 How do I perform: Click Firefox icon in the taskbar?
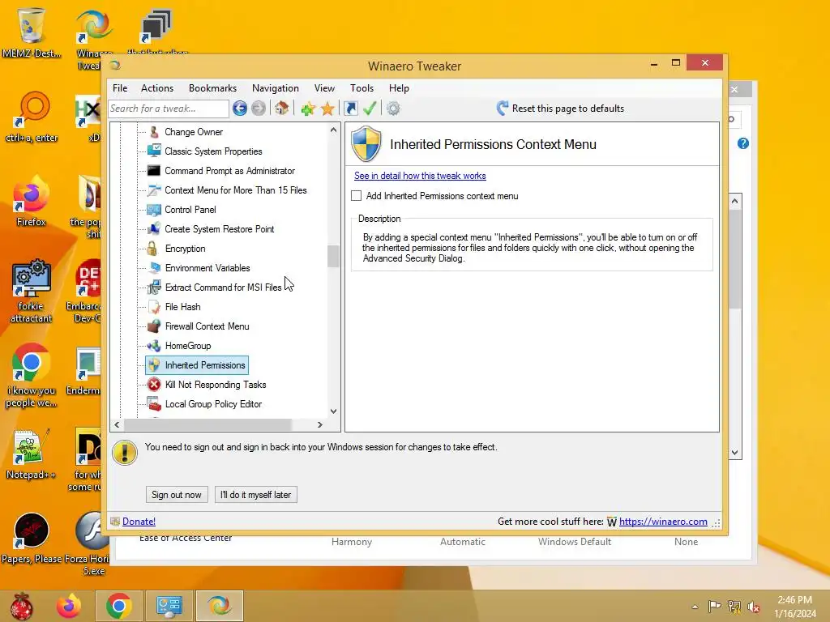70,606
